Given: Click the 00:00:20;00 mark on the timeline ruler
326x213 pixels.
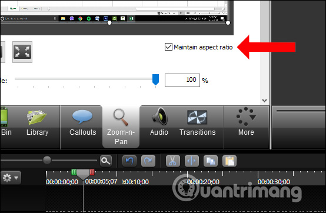Looking at the screenshot, I should 203,182.
